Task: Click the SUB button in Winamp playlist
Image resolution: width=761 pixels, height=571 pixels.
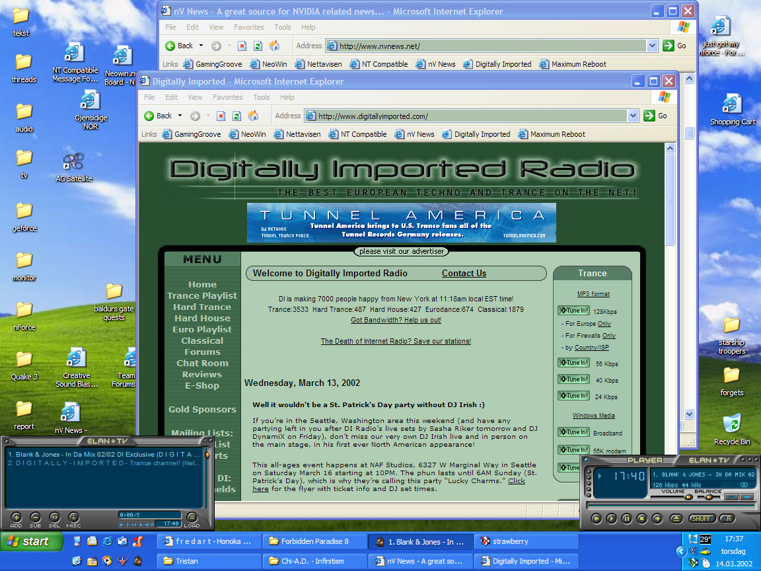Action: click(x=36, y=517)
